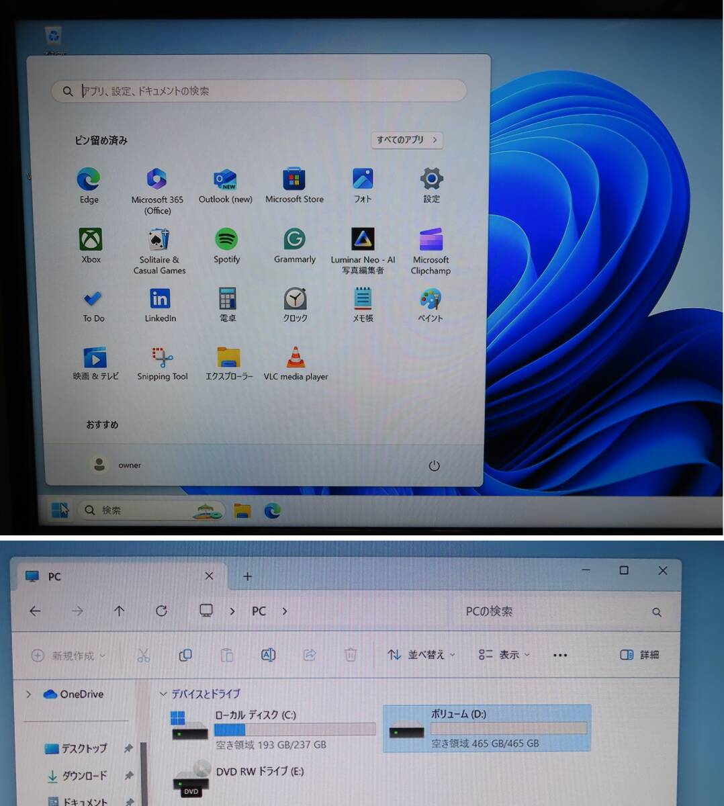This screenshot has width=724, height=806.
Task: Collapse the デバイスとドライブ group
Action: (163, 694)
